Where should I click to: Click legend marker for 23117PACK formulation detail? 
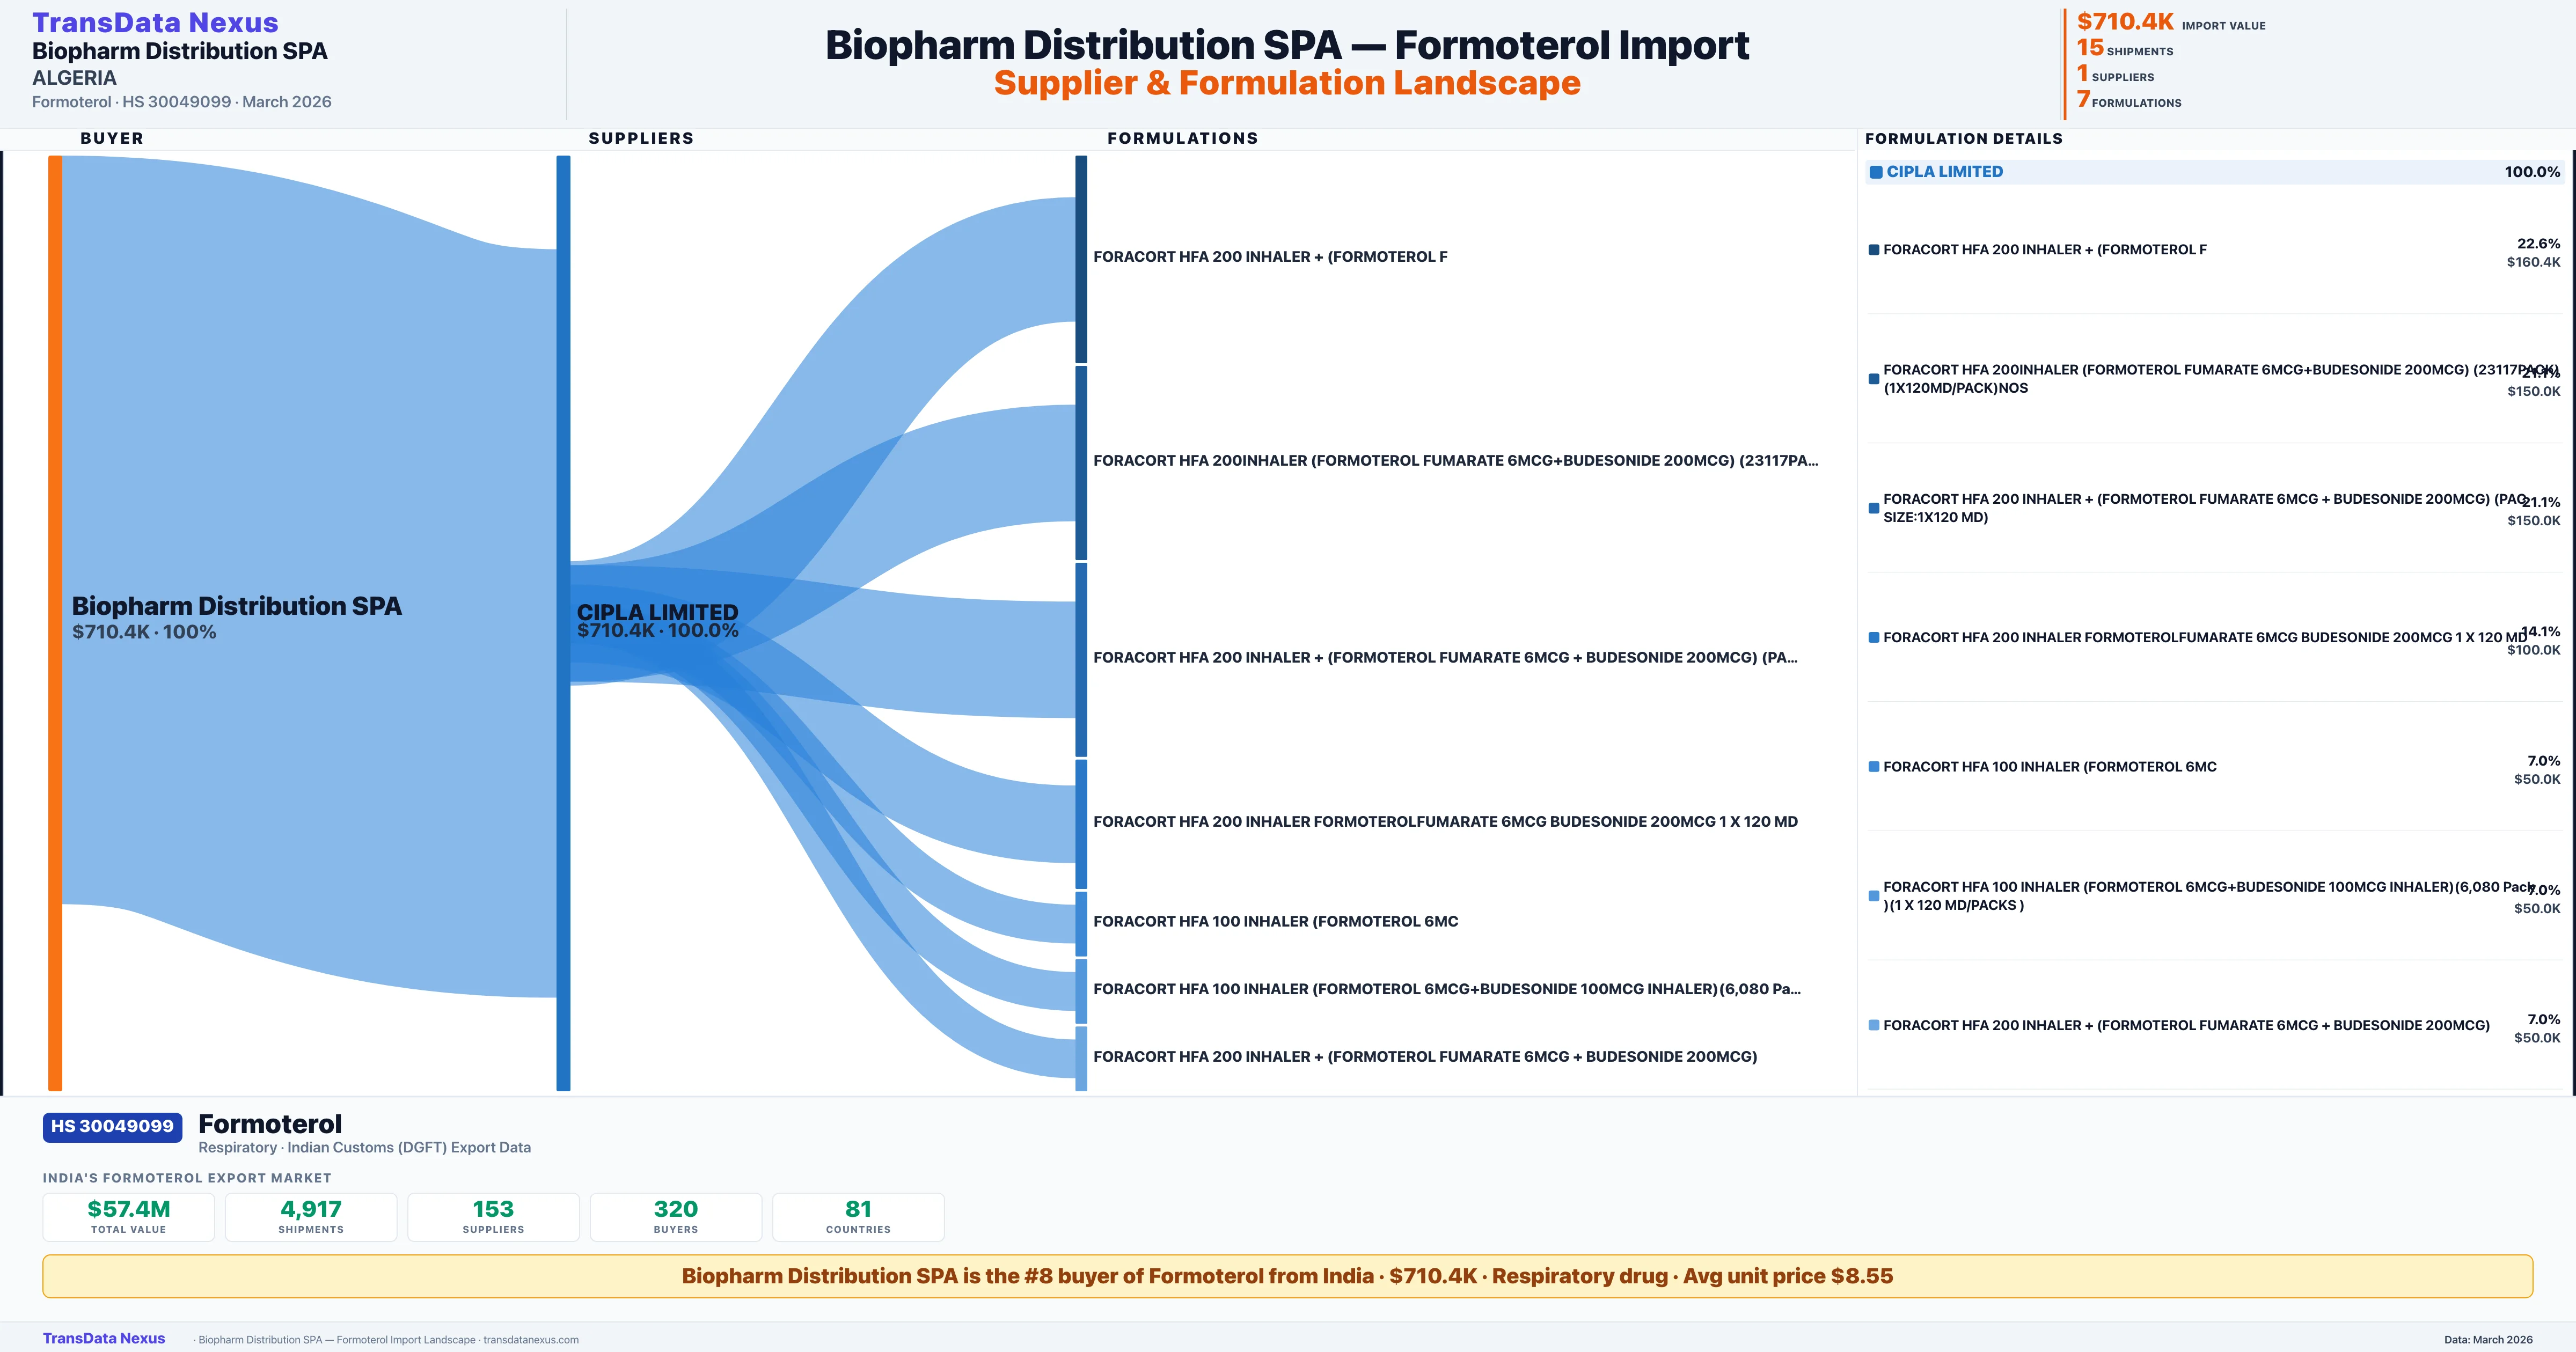click(1874, 379)
